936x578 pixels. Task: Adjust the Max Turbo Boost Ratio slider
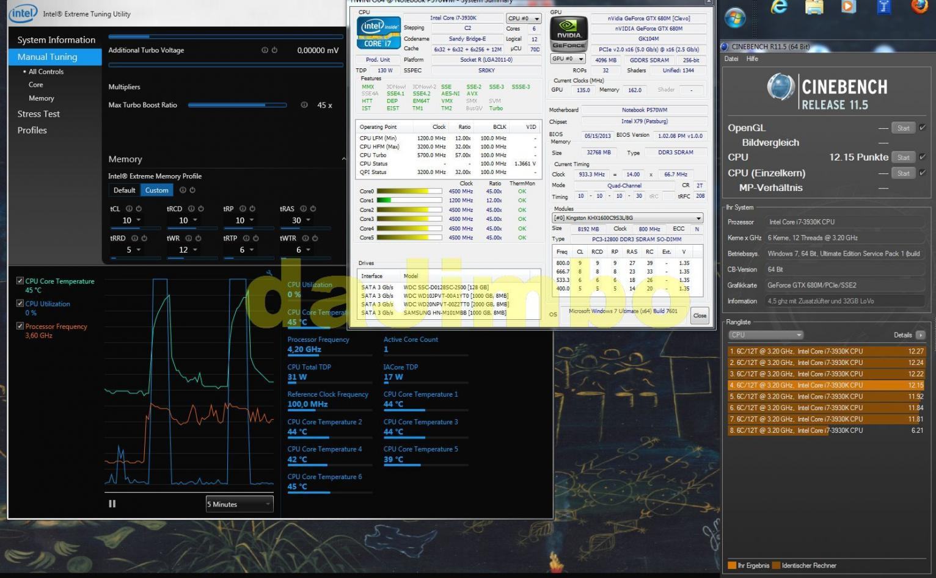pyautogui.click(x=237, y=105)
